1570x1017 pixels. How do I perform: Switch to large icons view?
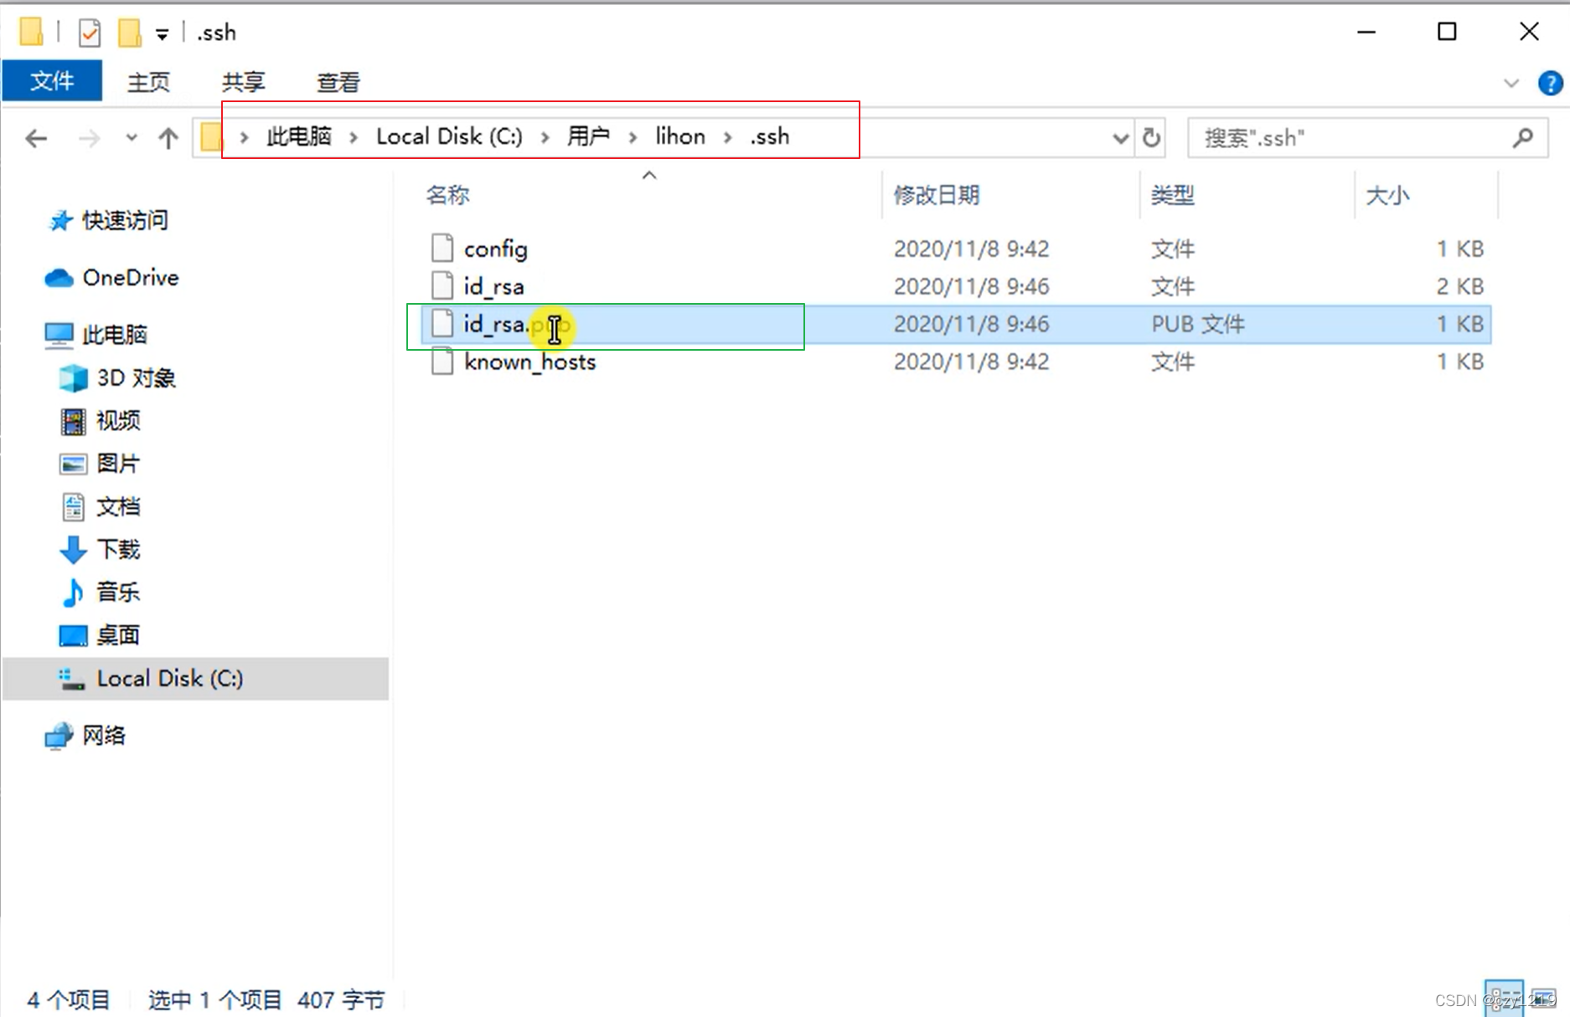[1543, 999]
